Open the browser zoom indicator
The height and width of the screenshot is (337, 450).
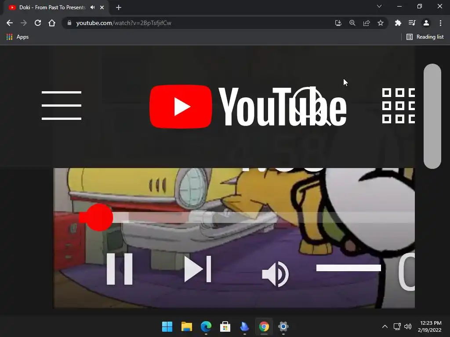(x=352, y=23)
